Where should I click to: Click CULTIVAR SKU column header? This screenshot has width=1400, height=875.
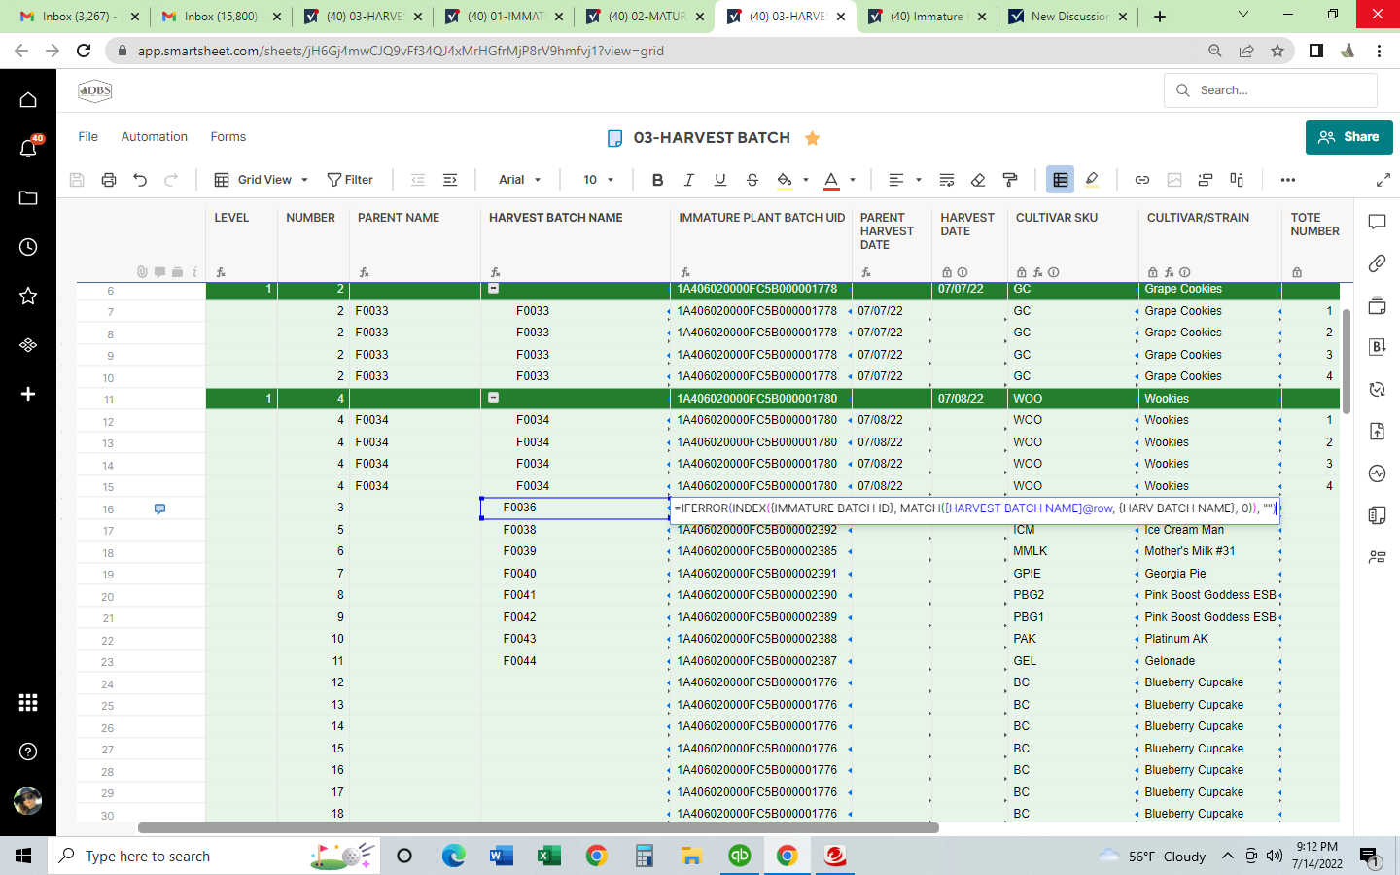pos(1057,218)
